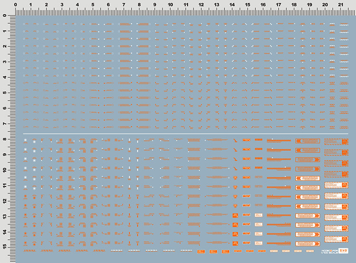Select number 5 on the left ruler
The image size is (356, 263).
5,93
